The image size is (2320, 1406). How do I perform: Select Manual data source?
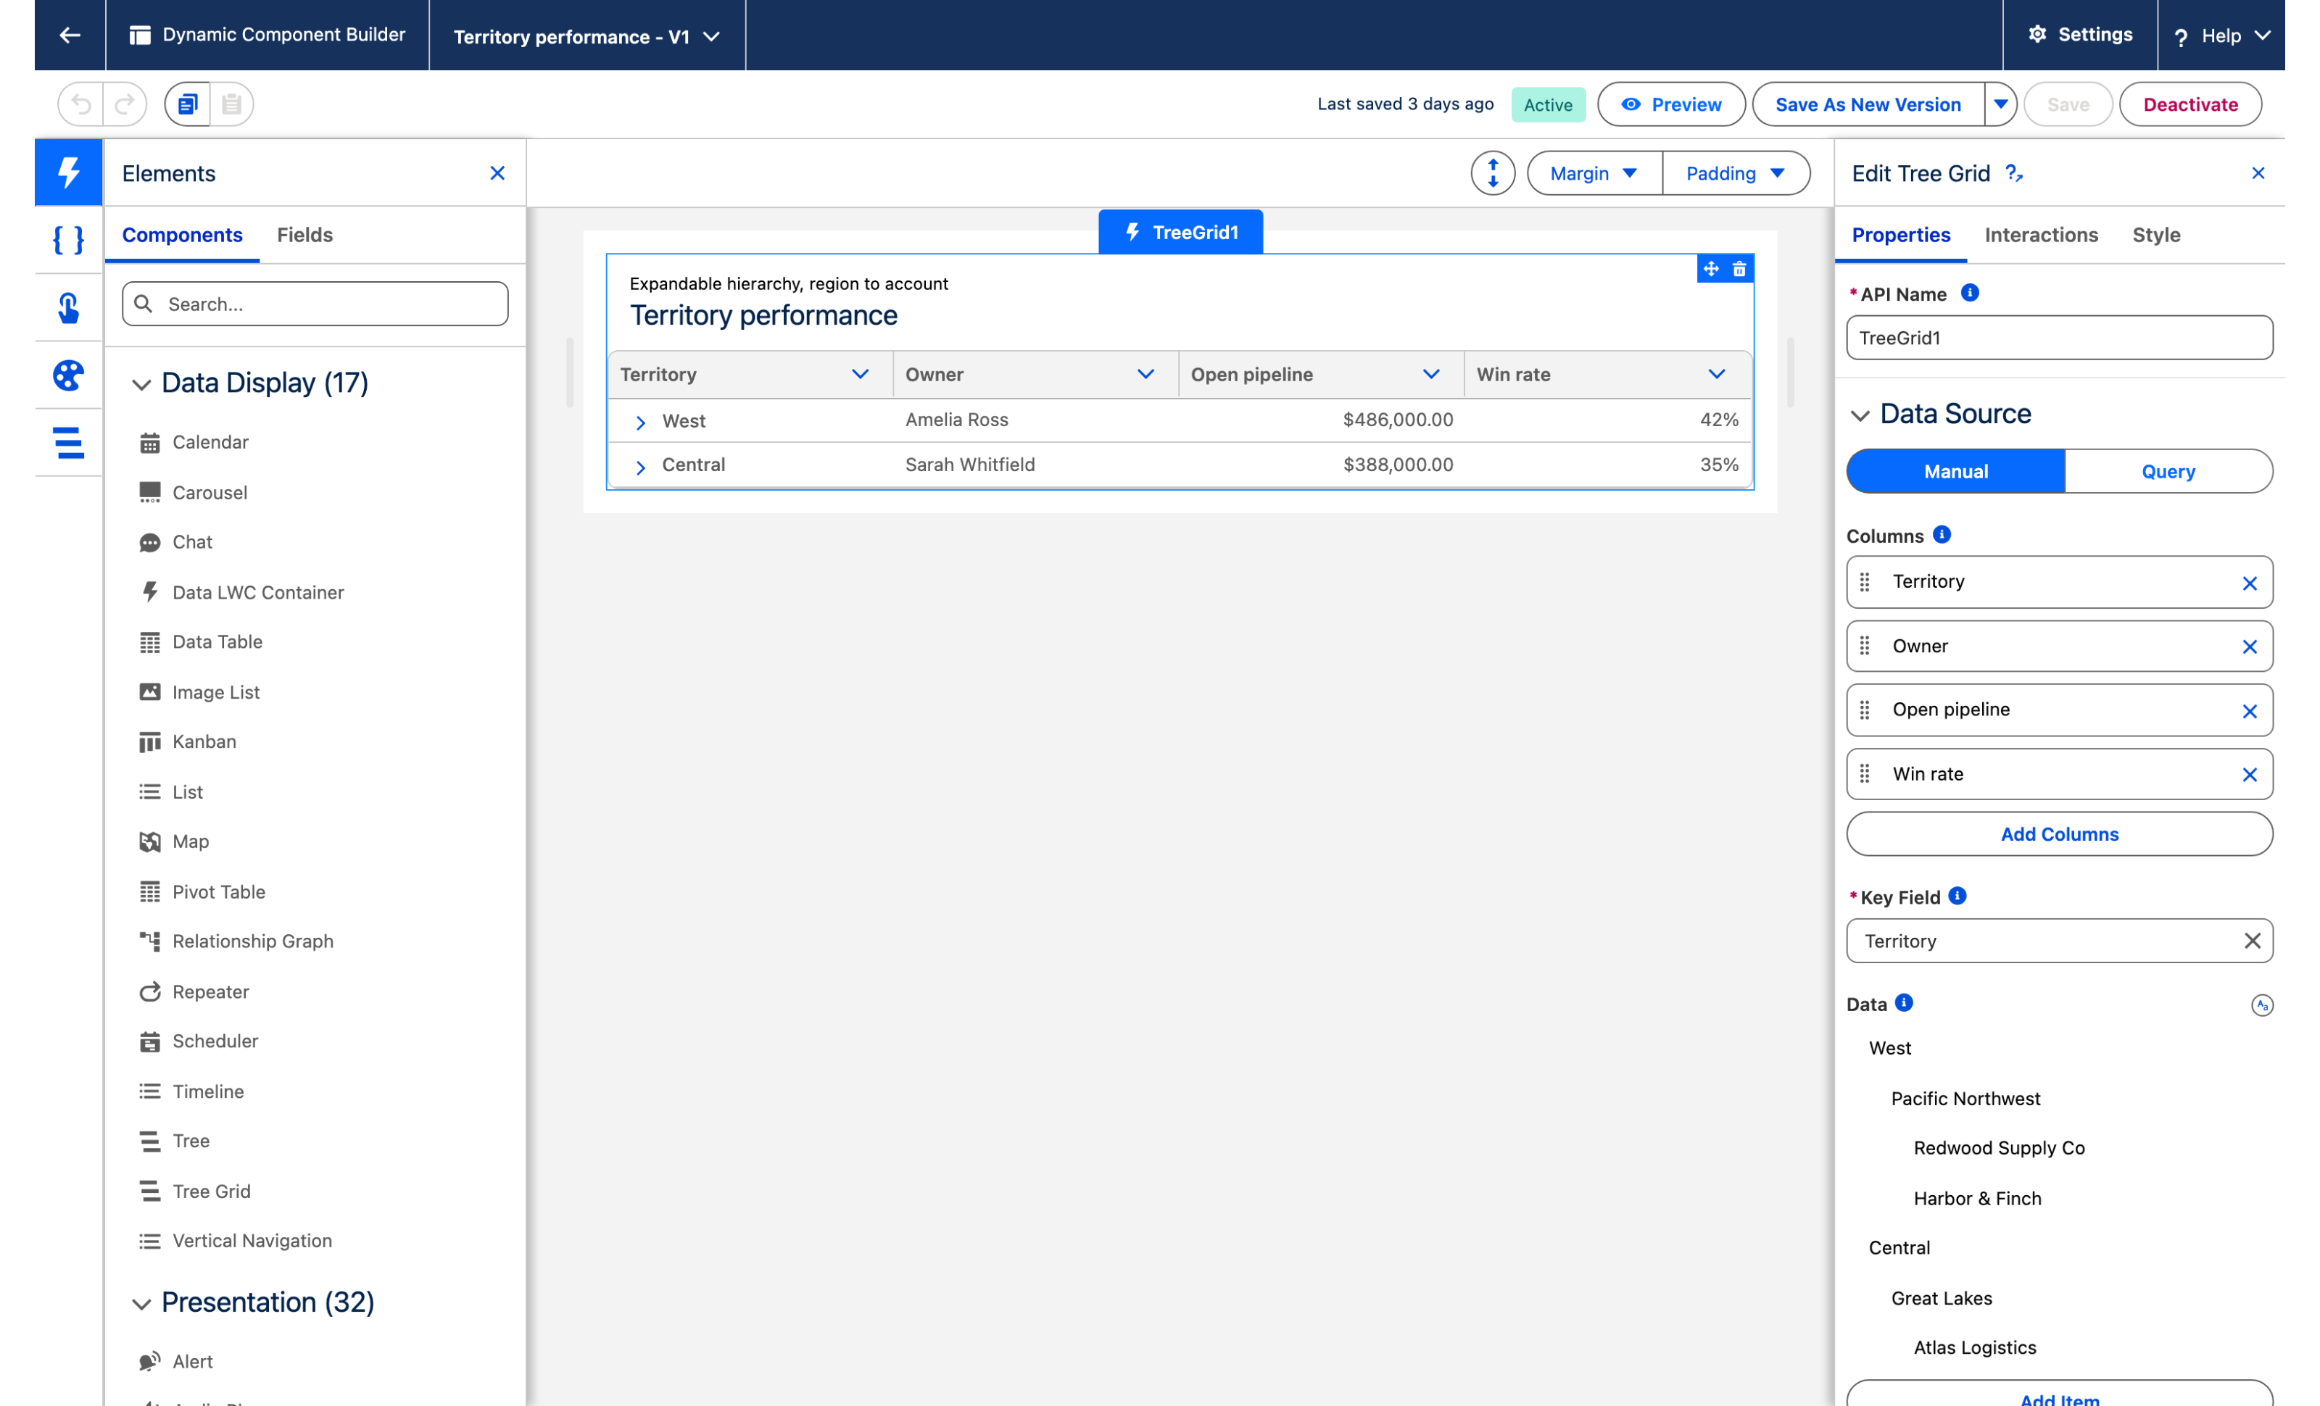coord(1955,472)
